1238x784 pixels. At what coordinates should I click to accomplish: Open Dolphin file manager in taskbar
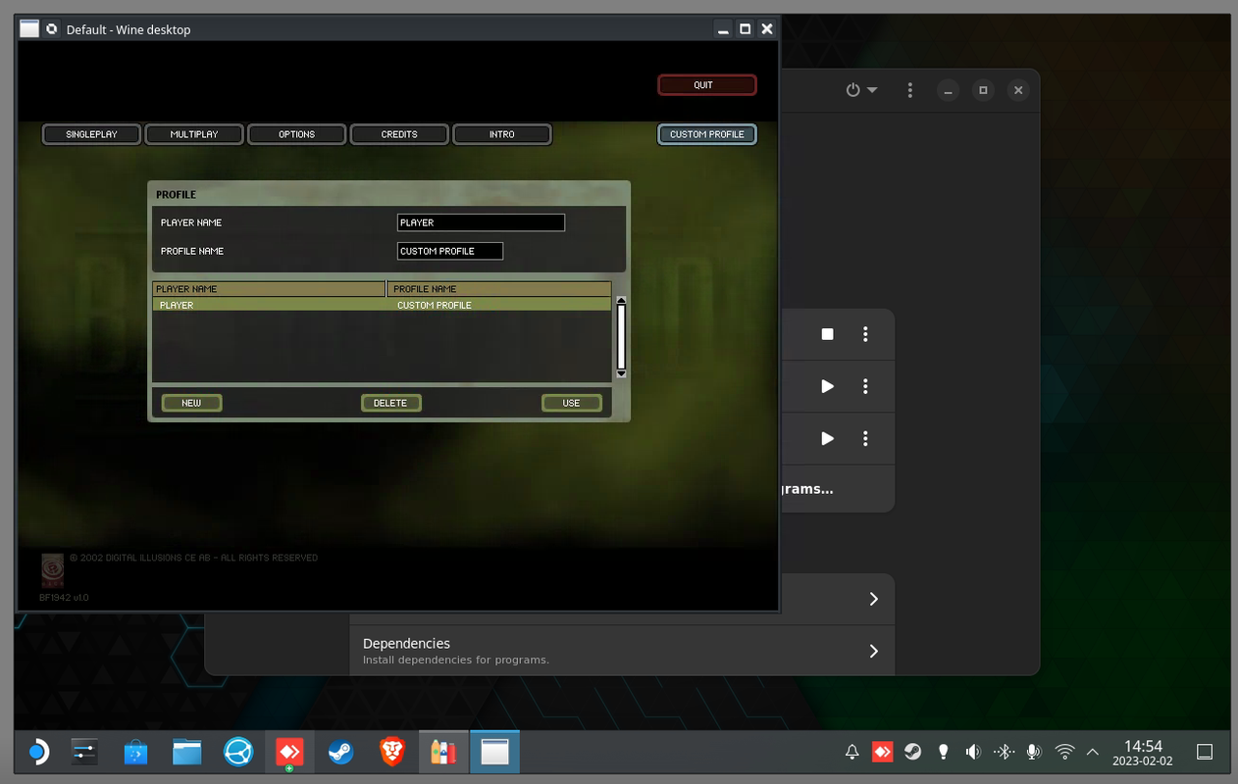[186, 753]
